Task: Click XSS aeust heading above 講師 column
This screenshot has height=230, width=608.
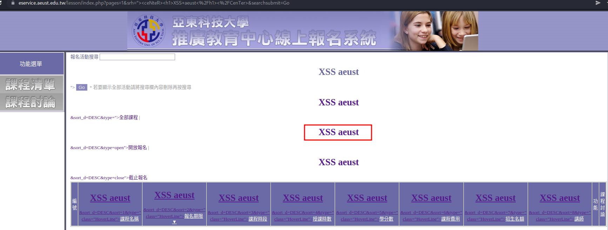Action: click(x=560, y=198)
